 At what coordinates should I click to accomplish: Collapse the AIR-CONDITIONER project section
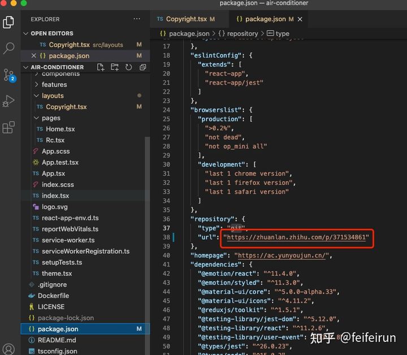click(25, 67)
